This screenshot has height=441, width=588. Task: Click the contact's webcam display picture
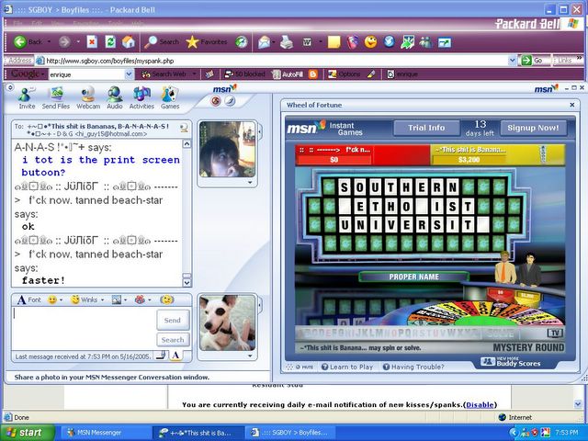[227, 149]
